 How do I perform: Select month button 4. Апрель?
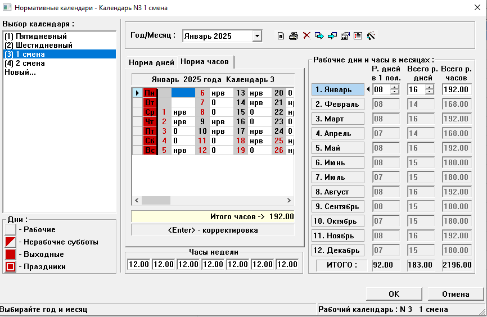tap(337, 133)
